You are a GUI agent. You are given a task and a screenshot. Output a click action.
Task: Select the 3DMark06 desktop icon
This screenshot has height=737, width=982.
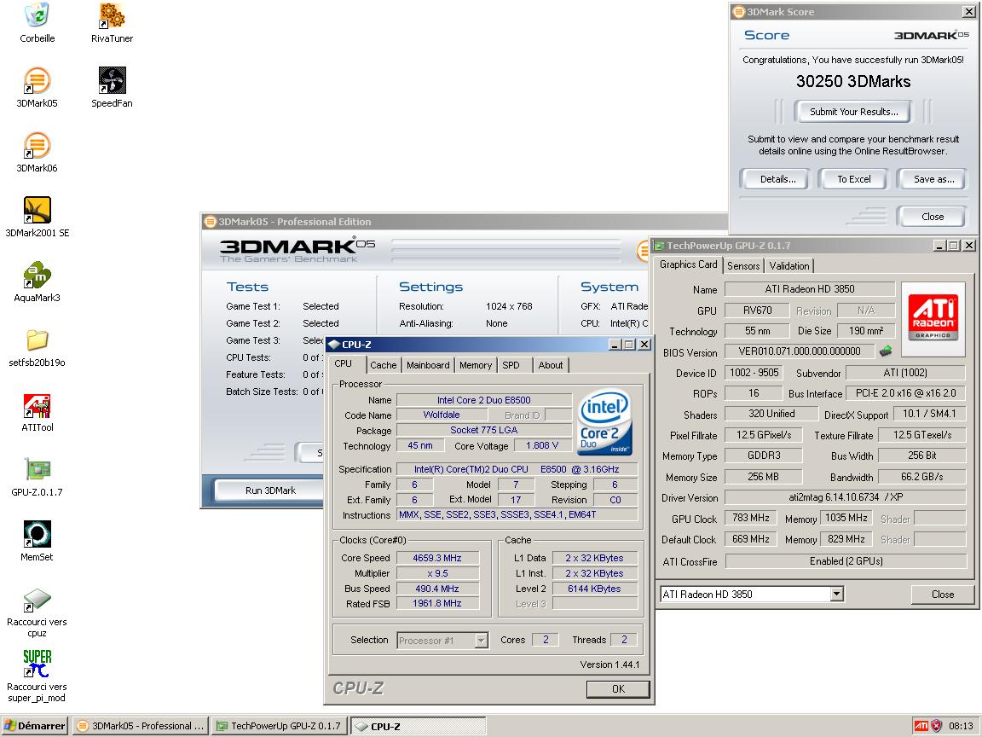[37, 145]
